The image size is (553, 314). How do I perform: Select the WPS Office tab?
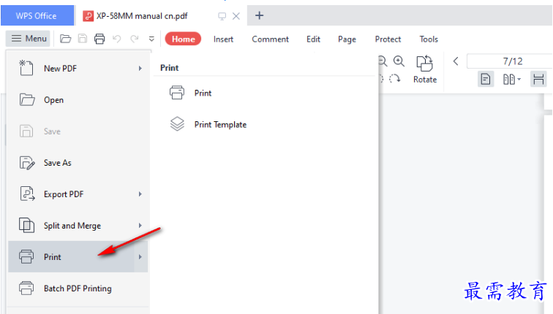click(x=37, y=15)
